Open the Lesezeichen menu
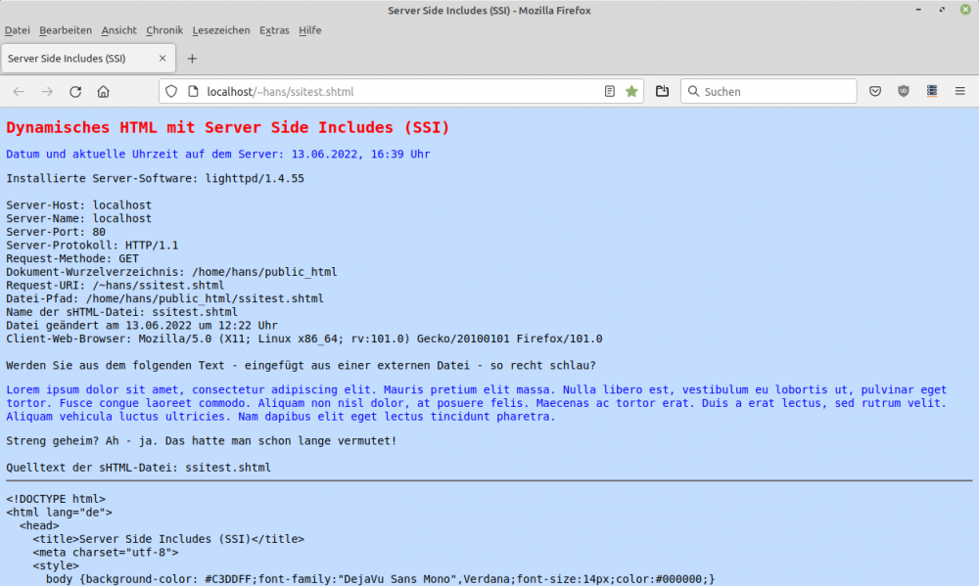Screen dimensions: 979x586 tap(221, 30)
